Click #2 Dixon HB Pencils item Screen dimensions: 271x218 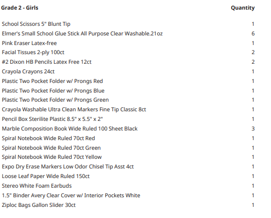point(47,62)
